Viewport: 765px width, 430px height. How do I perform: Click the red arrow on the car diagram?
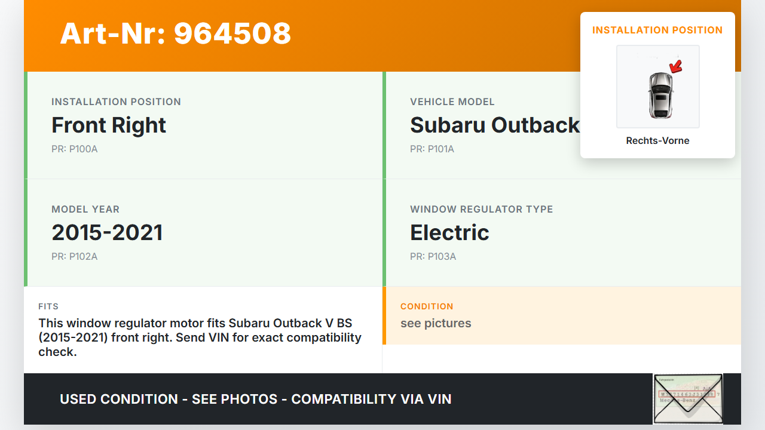pos(676,66)
